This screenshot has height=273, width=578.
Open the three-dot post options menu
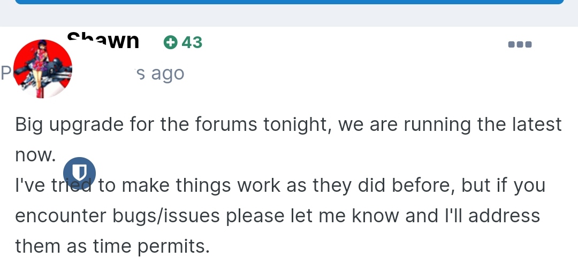point(520,44)
